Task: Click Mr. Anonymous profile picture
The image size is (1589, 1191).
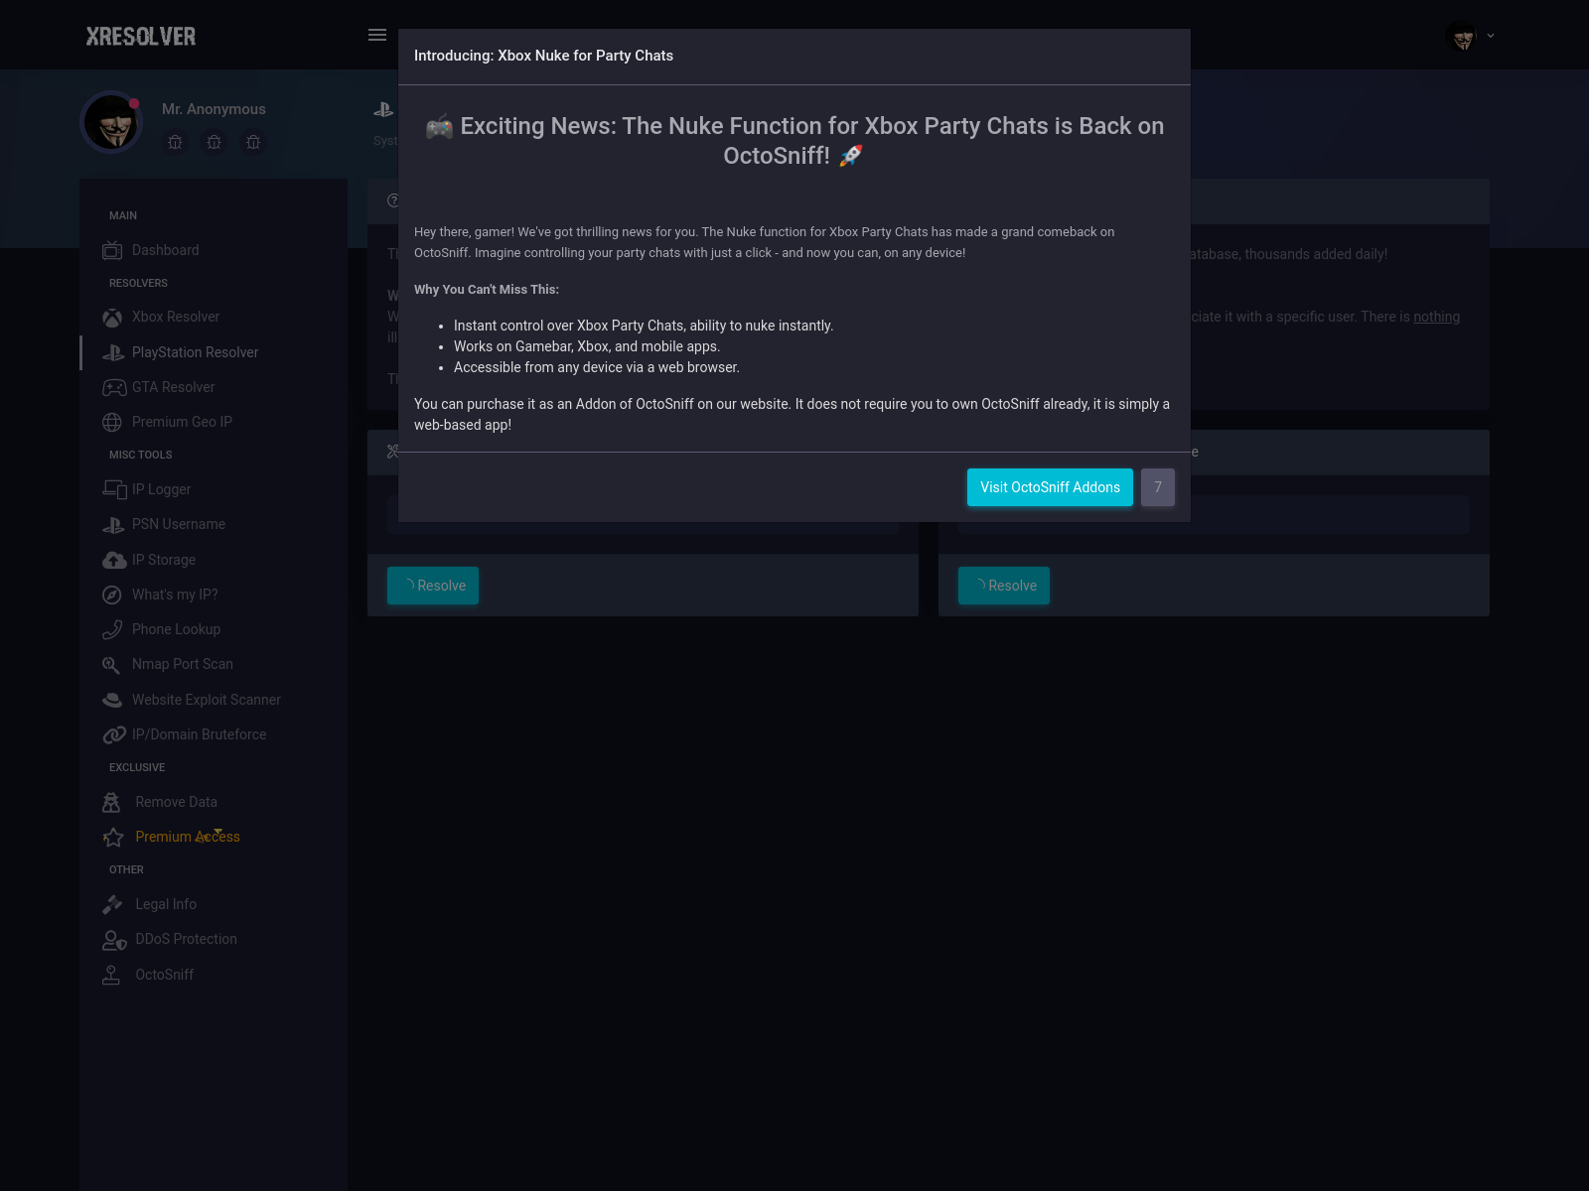Action: point(111,122)
